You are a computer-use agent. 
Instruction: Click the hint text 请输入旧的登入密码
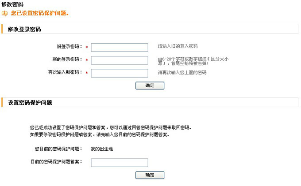pyautogui.click(x=178, y=46)
